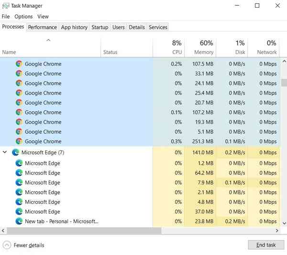This screenshot has width=287, height=255.
Task: Click the Task Manager title bar icon
Action: [5, 6]
